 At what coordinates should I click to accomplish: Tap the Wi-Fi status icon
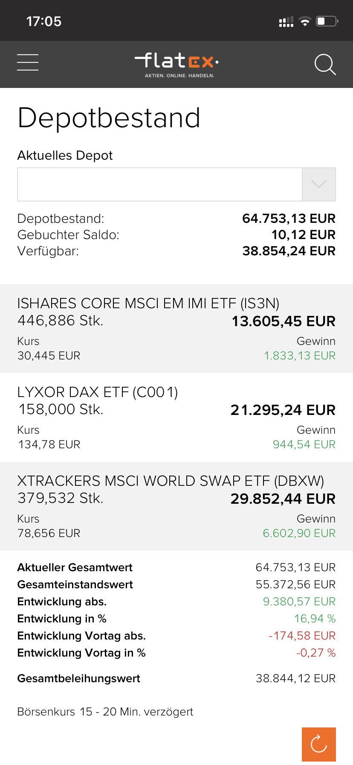click(305, 21)
